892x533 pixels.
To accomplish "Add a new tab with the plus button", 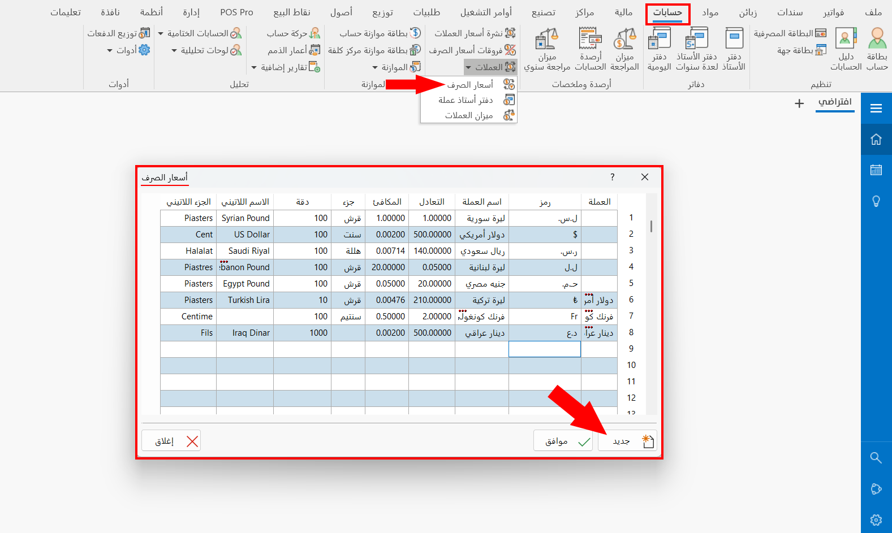I will [799, 103].
